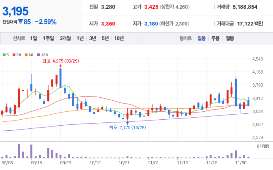Select the 일봉 candlestick chart

coord(201,38)
